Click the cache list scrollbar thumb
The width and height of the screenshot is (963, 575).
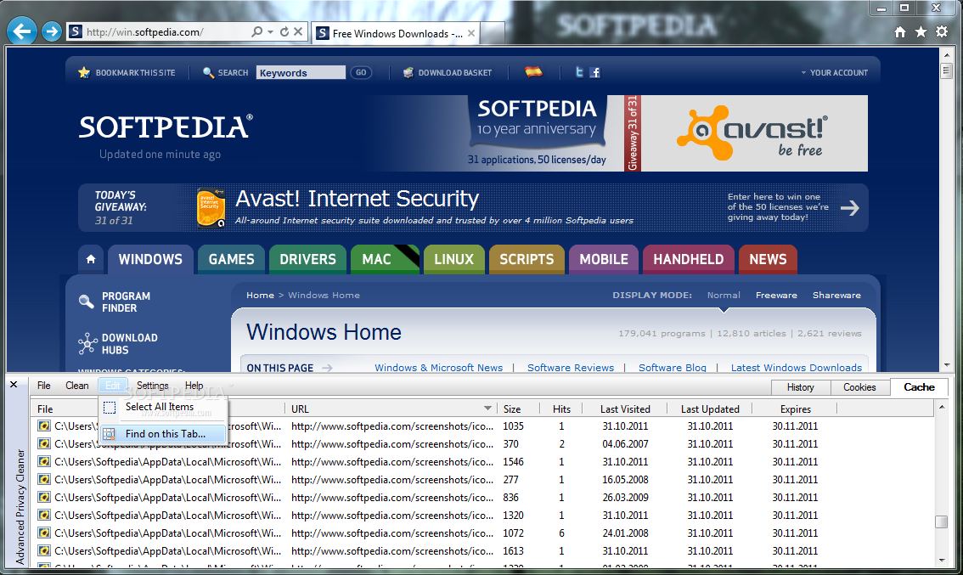point(942,521)
